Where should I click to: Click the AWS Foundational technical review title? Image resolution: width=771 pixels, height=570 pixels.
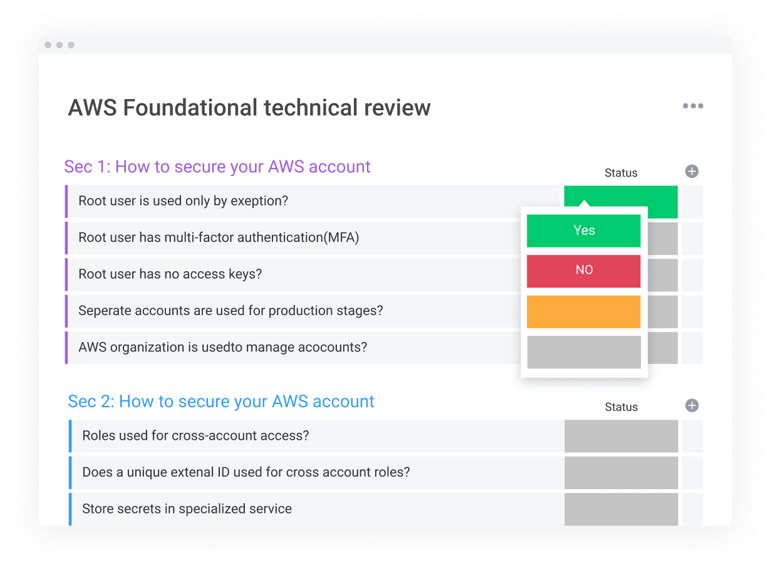(249, 108)
